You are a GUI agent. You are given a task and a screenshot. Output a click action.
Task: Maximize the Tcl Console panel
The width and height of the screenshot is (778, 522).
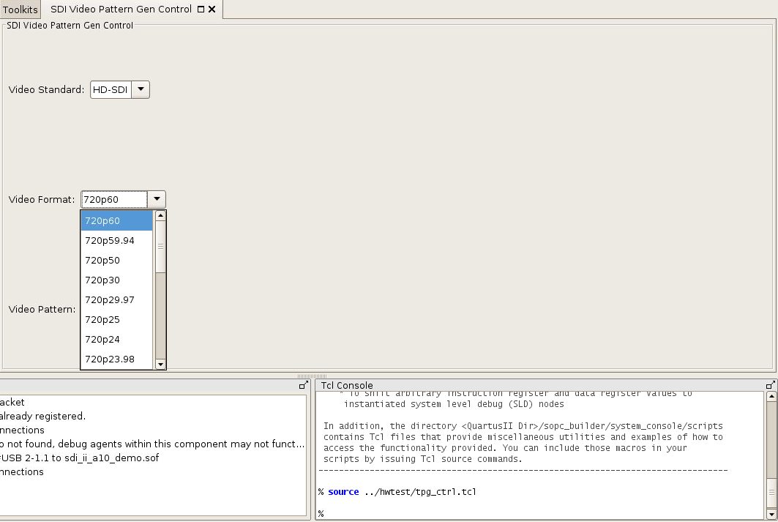770,384
